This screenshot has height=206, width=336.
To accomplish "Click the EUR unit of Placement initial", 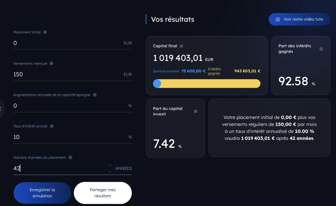I will pos(128,43).
